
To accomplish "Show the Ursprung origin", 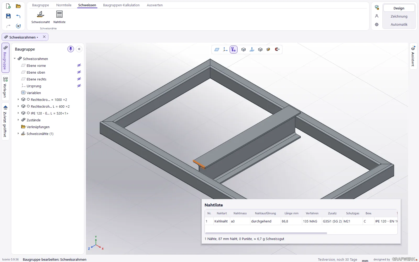I will click(x=79, y=86).
